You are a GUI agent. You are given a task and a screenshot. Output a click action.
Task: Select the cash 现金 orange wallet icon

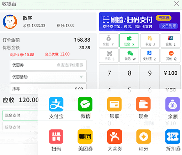(x=143, y=104)
